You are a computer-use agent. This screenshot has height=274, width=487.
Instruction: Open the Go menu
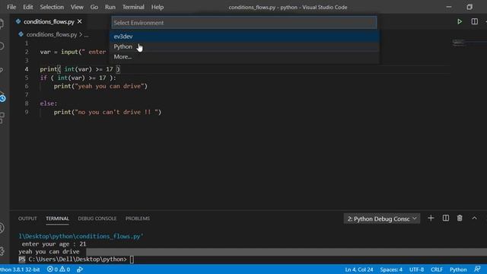point(94,7)
